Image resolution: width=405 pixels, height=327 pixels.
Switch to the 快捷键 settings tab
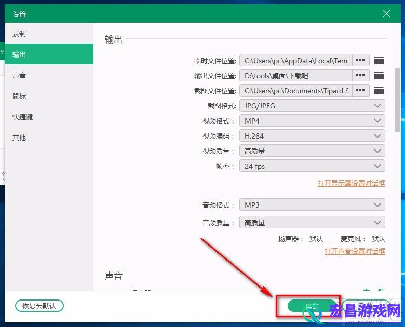49,117
